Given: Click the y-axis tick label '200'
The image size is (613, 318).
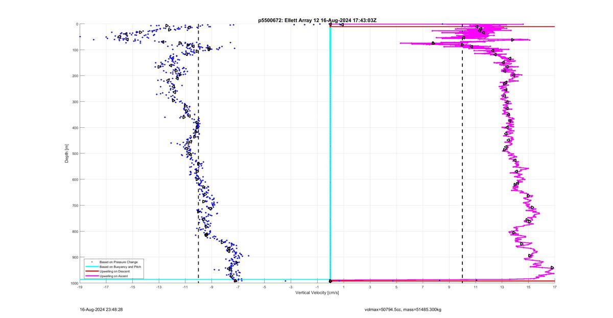Looking at the screenshot, I should point(75,76).
